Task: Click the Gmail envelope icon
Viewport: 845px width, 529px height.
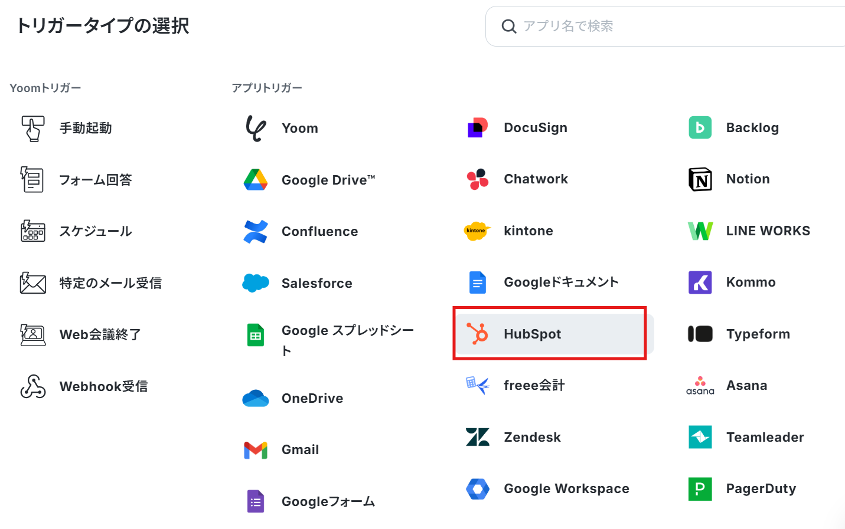Action: [x=256, y=450]
